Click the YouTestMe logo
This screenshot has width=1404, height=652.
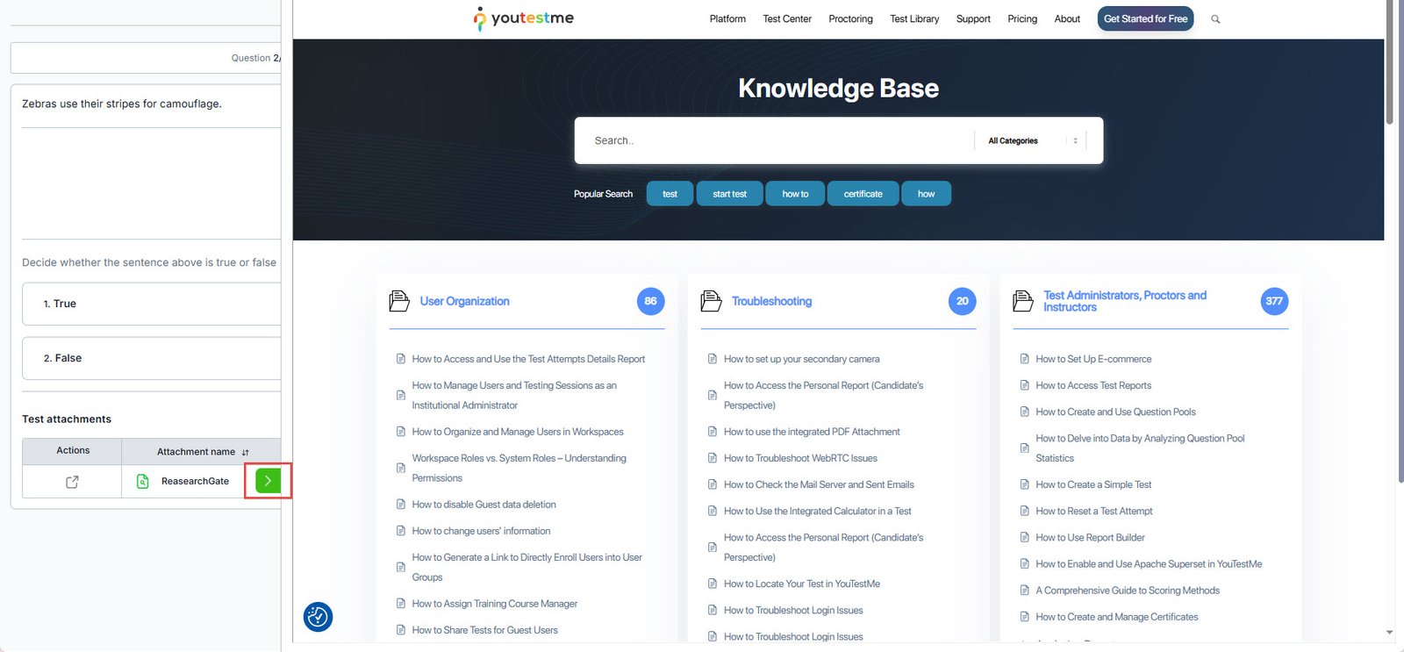(524, 18)
